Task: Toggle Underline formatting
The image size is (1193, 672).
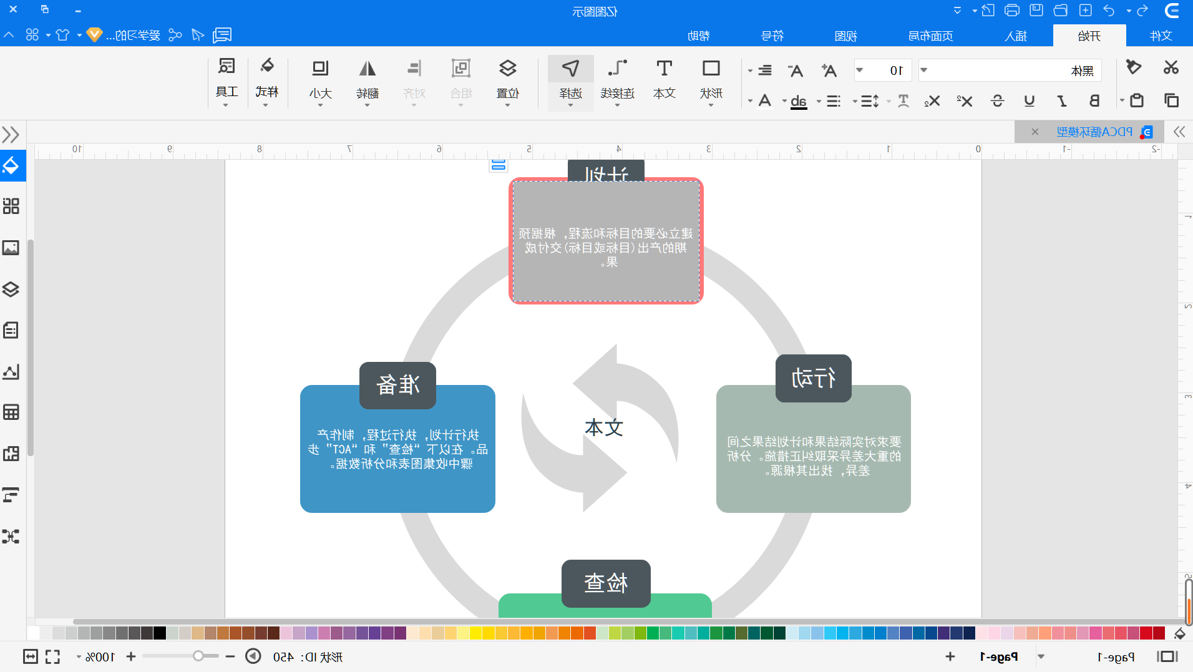Action: click(1030, 101)
